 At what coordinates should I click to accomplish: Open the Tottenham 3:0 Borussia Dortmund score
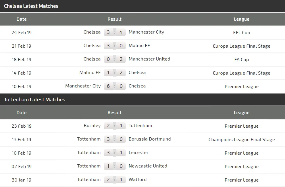(x=115, y=139)
